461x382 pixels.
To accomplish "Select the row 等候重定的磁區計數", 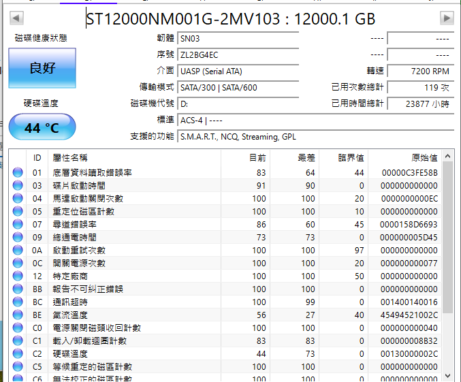I will (x=225, y=366).
